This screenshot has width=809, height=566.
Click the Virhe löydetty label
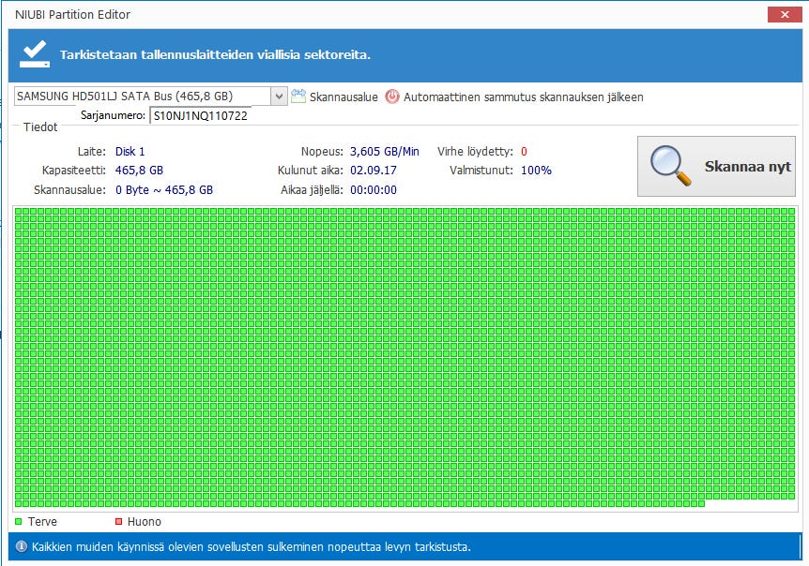[475, 152]
